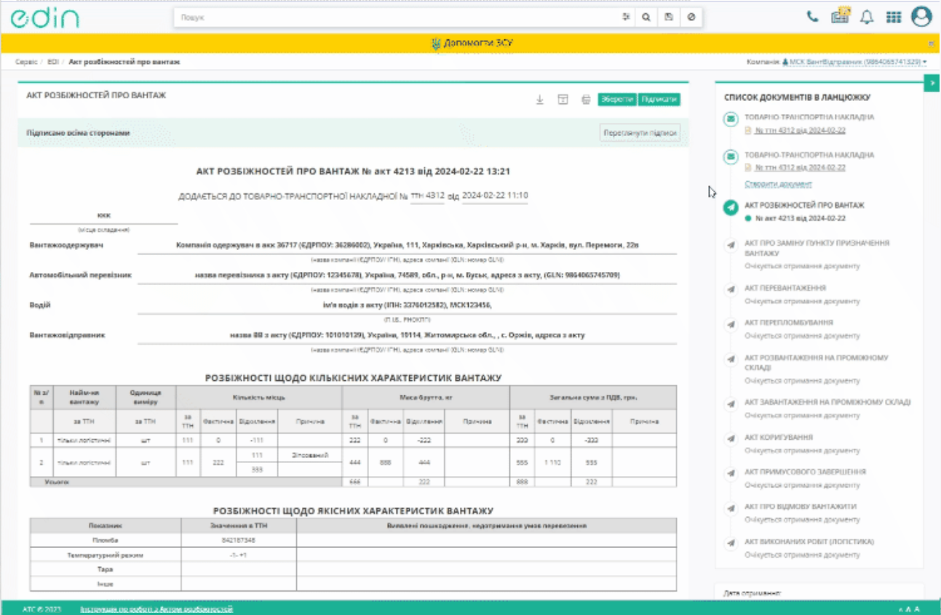This screenshot has height=615, width=941.
Task: Open Інструкція по роботі з Актом розбіжностей link
Action: coord(156,608)
